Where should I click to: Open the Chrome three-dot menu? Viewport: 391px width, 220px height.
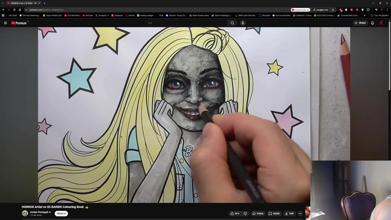click(x=387, y=10)
